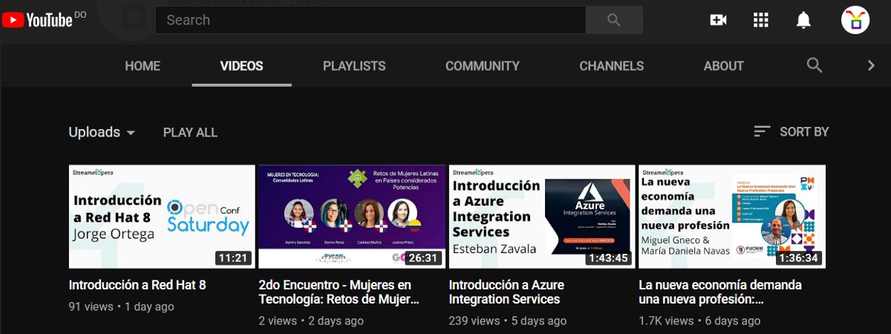Click the 26:31 duration badge
The image size is (891, 334).
(x=424, y=258)
